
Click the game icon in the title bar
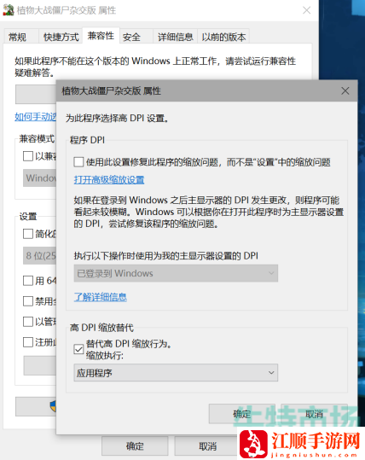9,10
